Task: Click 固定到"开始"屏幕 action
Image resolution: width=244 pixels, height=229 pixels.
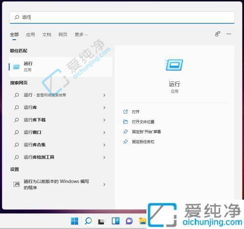Action: (x=146, y=132)
